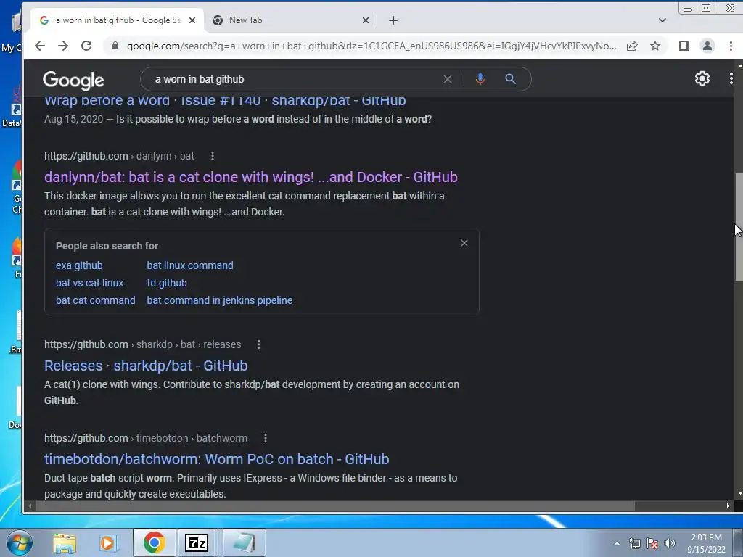Open the notepad-style app in the taskbar

(x=244, y=542)
